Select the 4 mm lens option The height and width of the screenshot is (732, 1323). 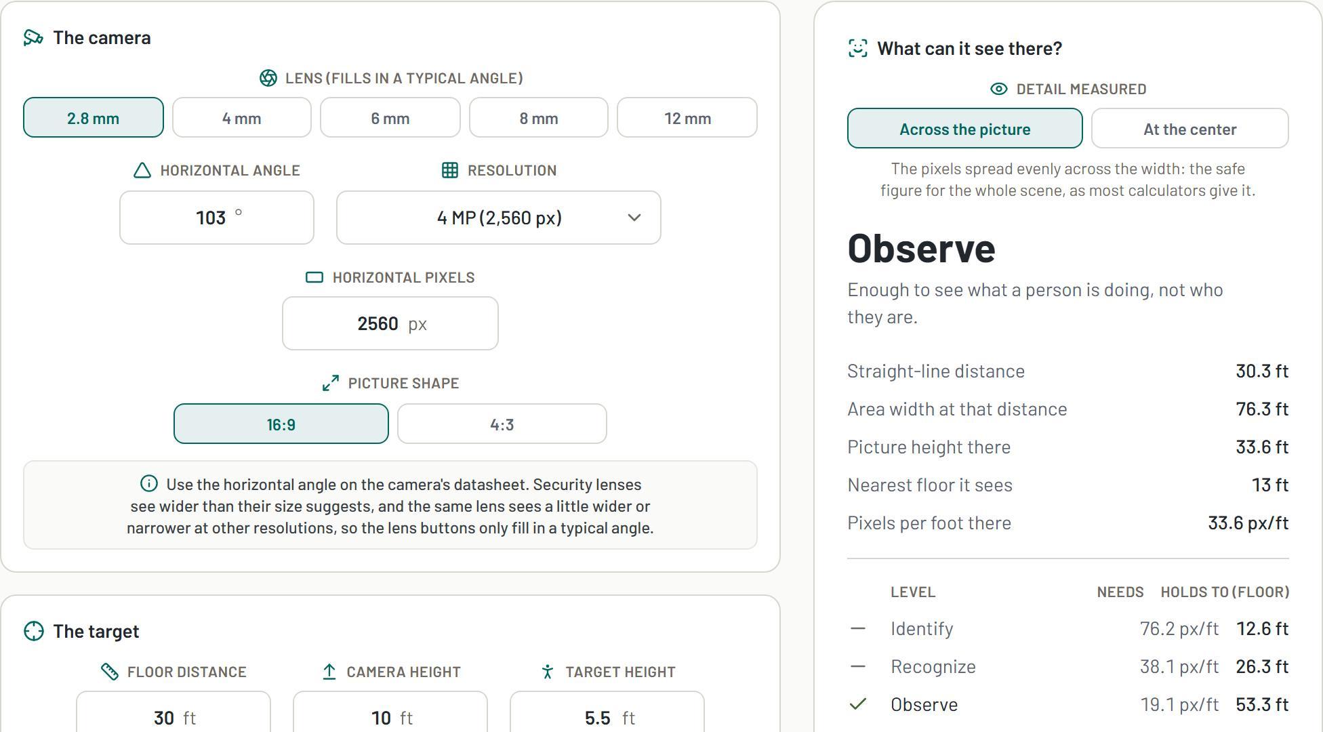click(242, 117)
